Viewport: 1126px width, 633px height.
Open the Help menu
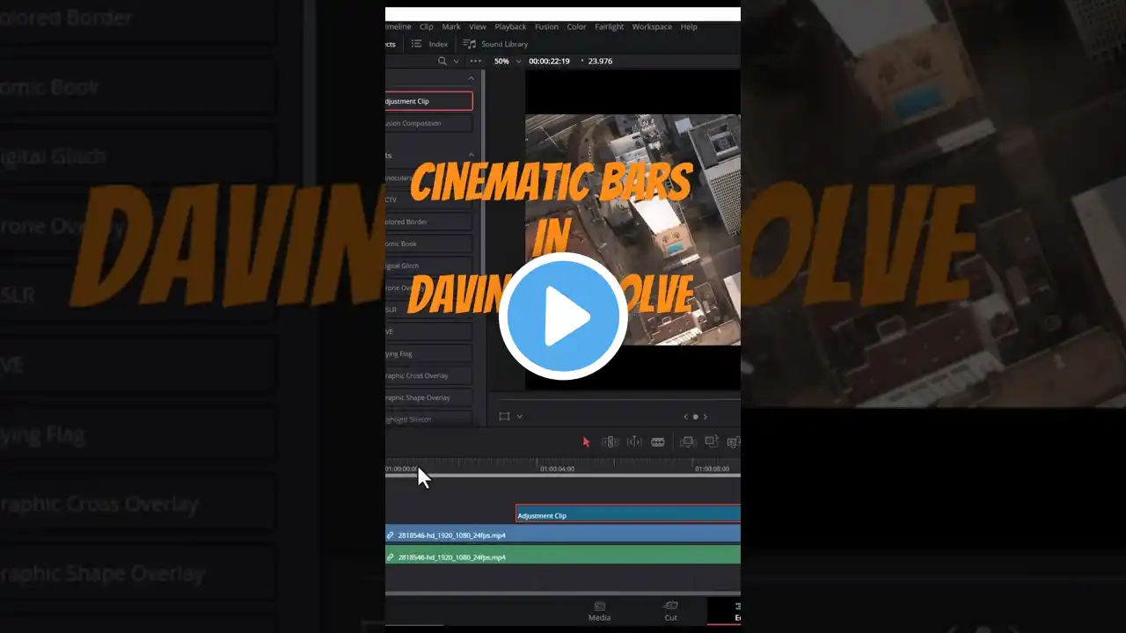(x=689, y=26)
